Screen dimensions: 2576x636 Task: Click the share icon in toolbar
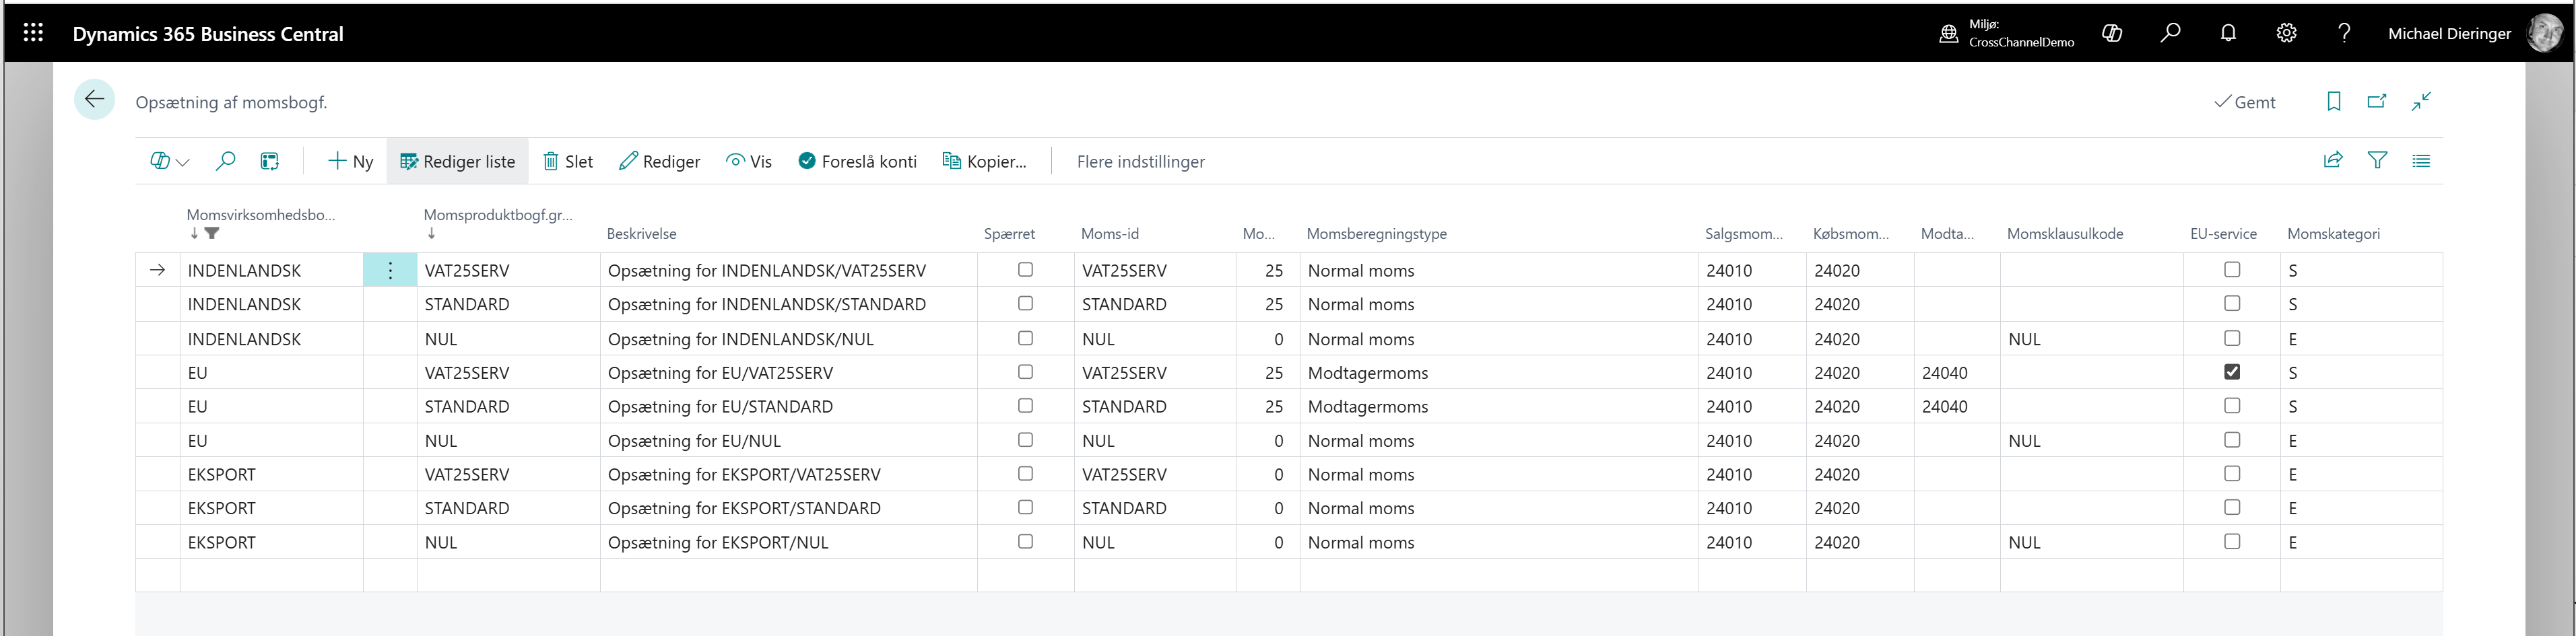pyautogui.click(x=2332, y=160)
